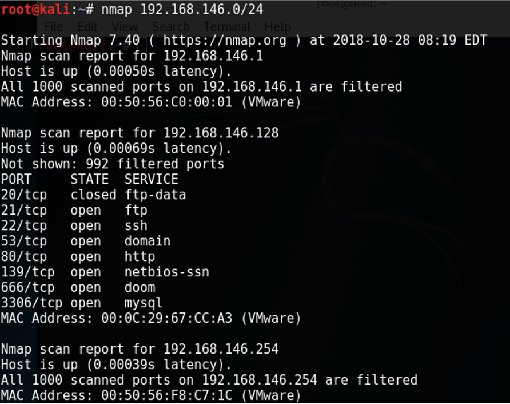Click the 139/tcp netbios-ssn line
510x404 pixels.
pos(105,272)
